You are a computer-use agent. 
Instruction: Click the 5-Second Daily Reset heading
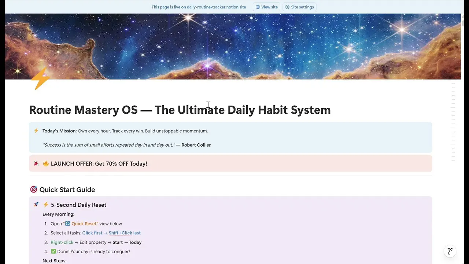tap(79, 205)
